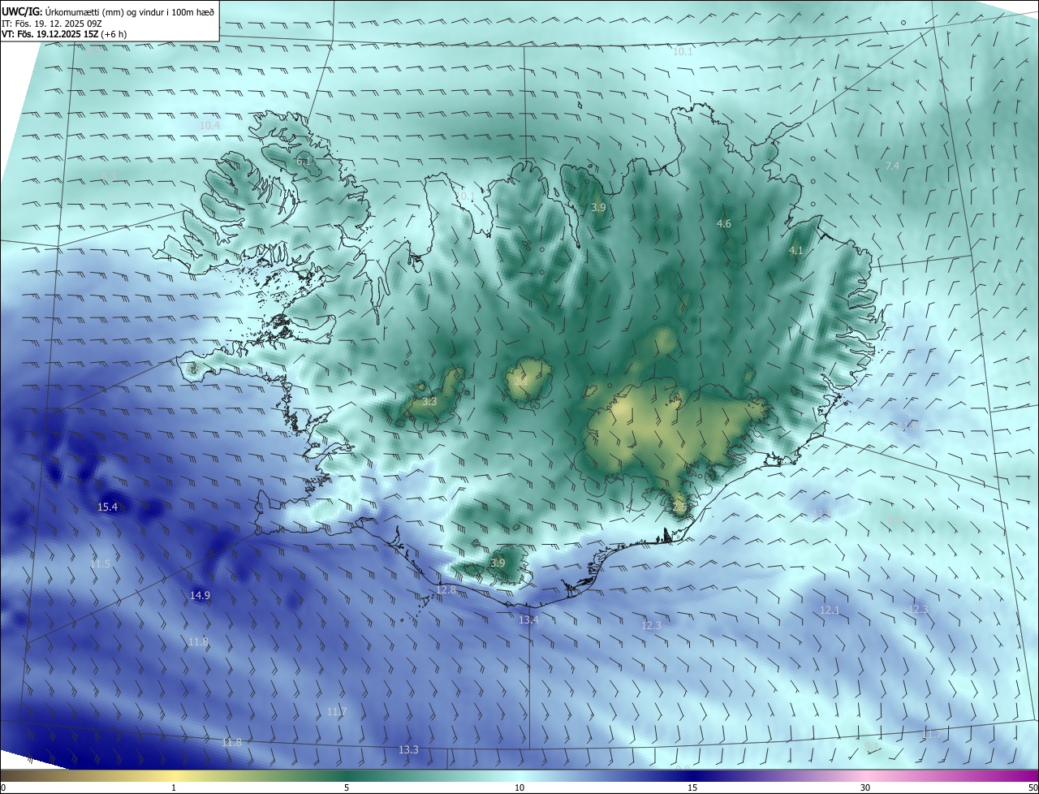Click the 13.3 value label on the map

(408, 749)
